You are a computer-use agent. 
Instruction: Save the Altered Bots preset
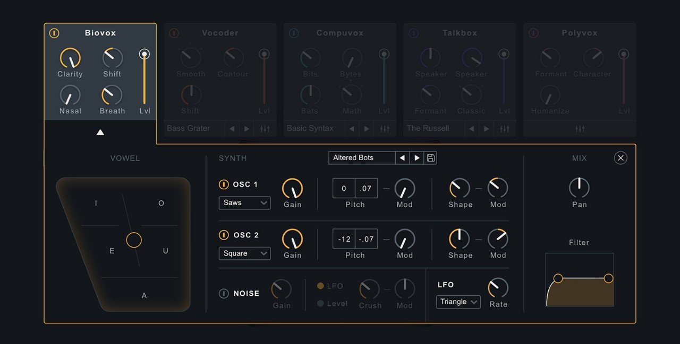click(x=431, y=158)
